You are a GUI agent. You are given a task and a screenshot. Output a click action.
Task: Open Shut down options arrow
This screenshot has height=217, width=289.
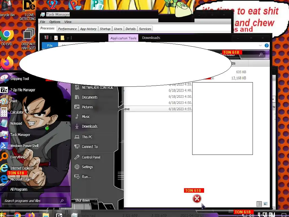coord(95,200)
